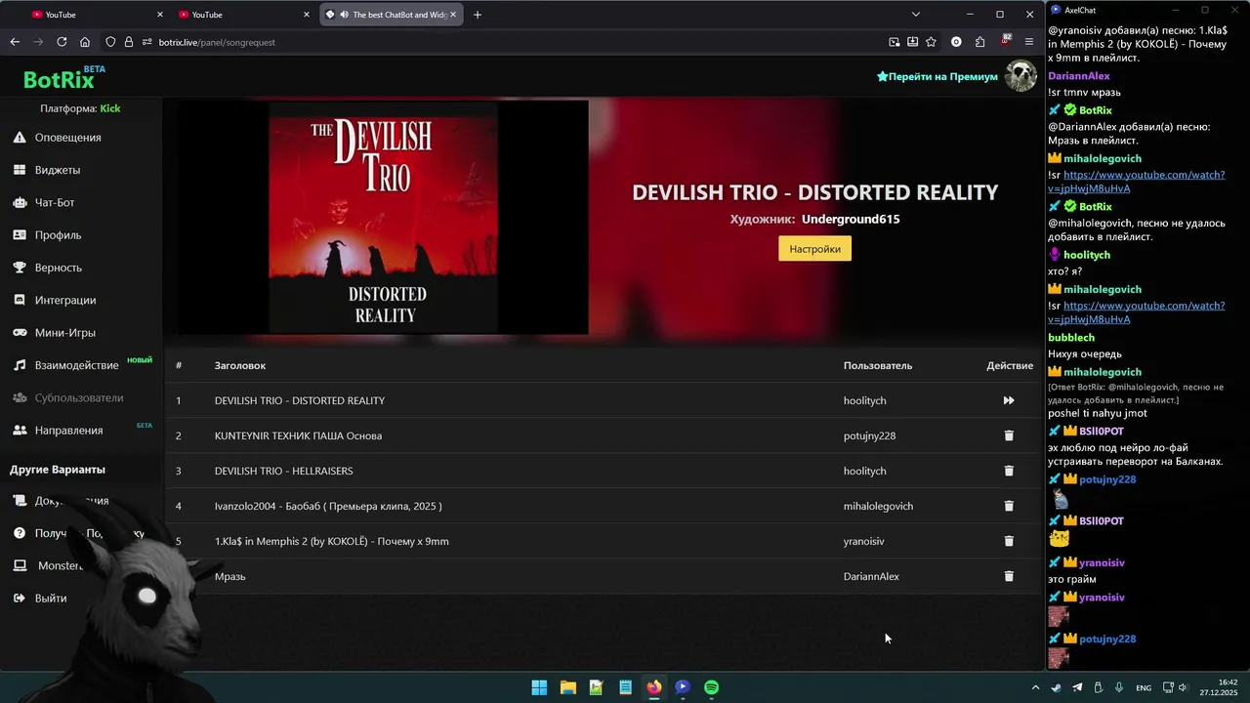
Task: Delete the Ivanzolo2004 Баобаб request
Action: 1009,506
